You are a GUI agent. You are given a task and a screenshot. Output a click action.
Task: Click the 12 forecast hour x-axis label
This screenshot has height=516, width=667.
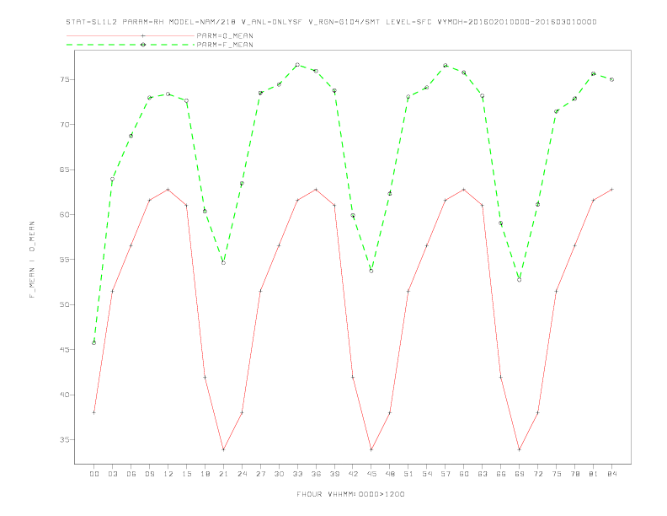click(168, 474)
